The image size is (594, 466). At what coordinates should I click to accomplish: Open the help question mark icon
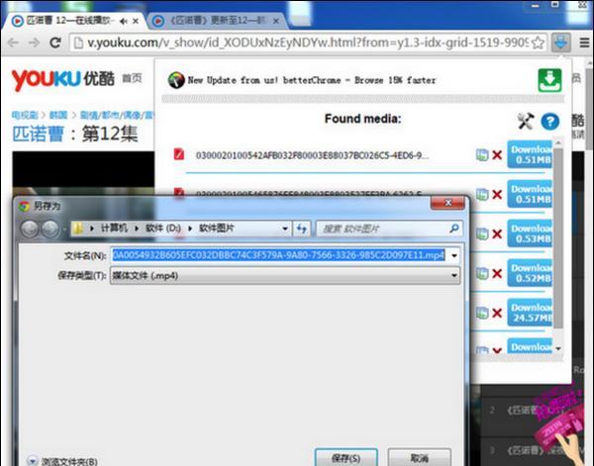pyautogui.click(x=550, y=122)
